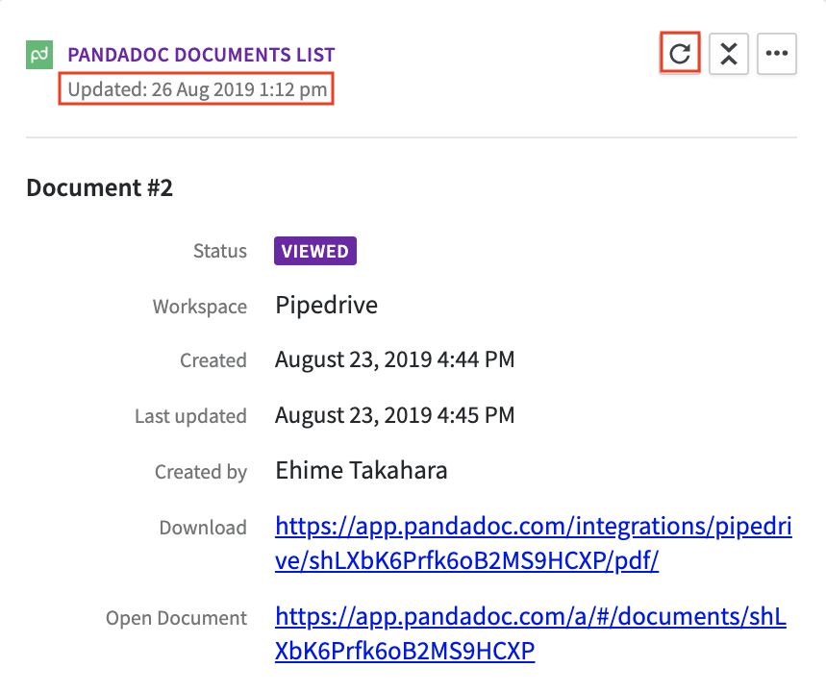Click the Last updated value 4:45 PM
Image resolution: width=826 pixels, height=692 pixels.
[x=394, y=416]
